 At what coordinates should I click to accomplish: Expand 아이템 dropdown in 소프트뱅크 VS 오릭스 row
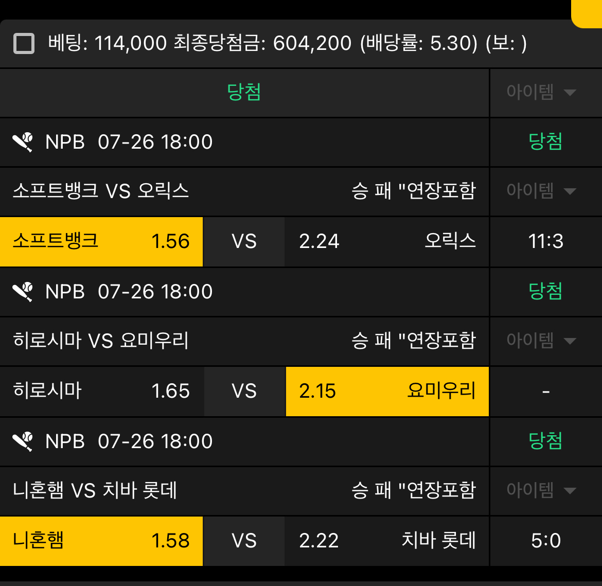click(x=541, y=191)
